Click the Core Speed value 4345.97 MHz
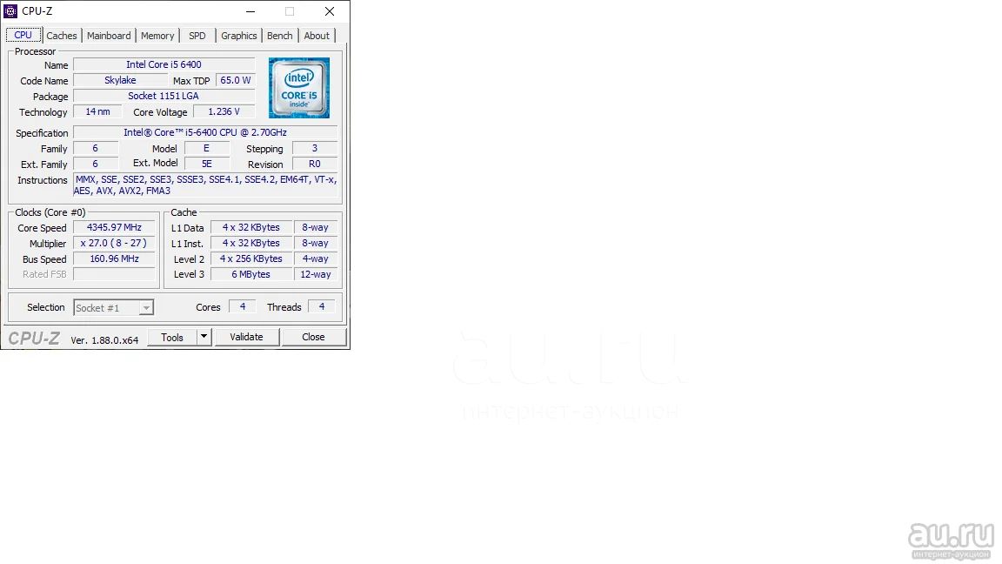The height and width of the screenshot is (564, 1002). click(114, 227)
